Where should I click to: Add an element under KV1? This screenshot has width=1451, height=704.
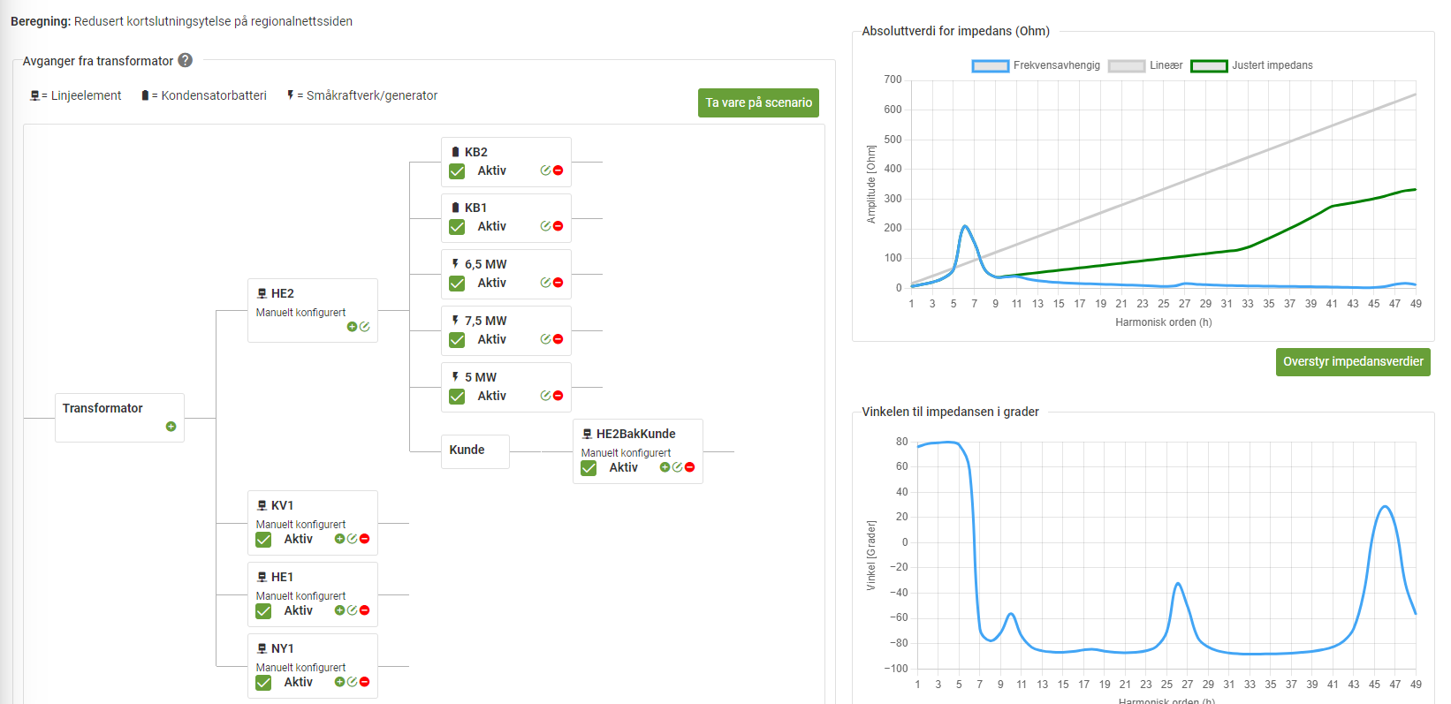point(339,539)
